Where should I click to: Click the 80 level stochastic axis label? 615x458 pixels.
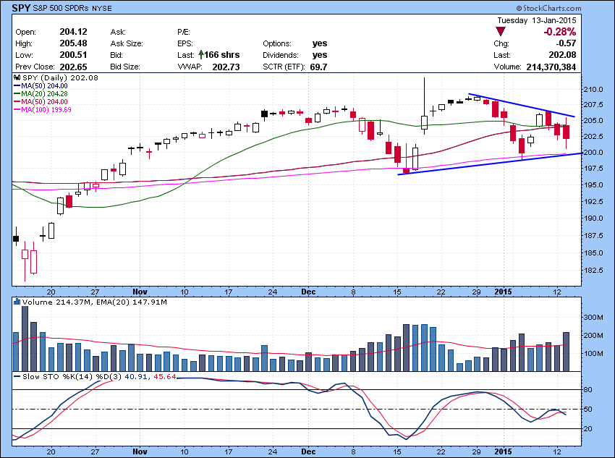point(588,390)
